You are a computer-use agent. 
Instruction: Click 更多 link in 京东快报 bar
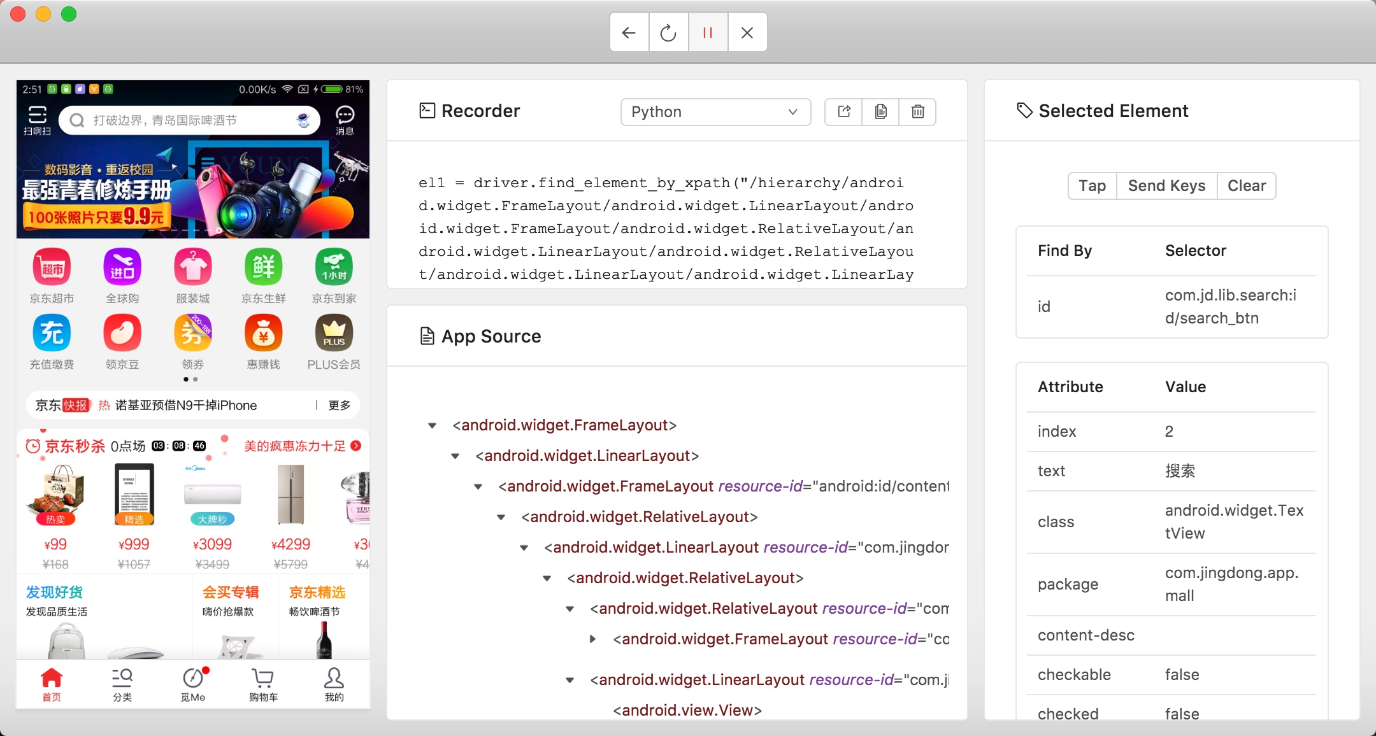pos(339,406)
